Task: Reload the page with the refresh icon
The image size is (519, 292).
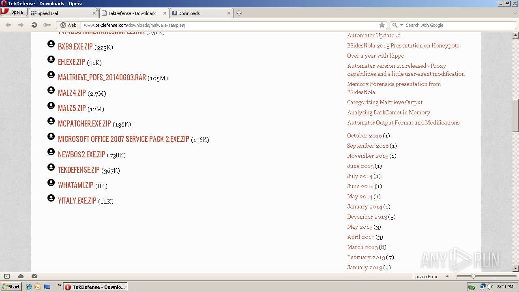Action: [34, 25]
